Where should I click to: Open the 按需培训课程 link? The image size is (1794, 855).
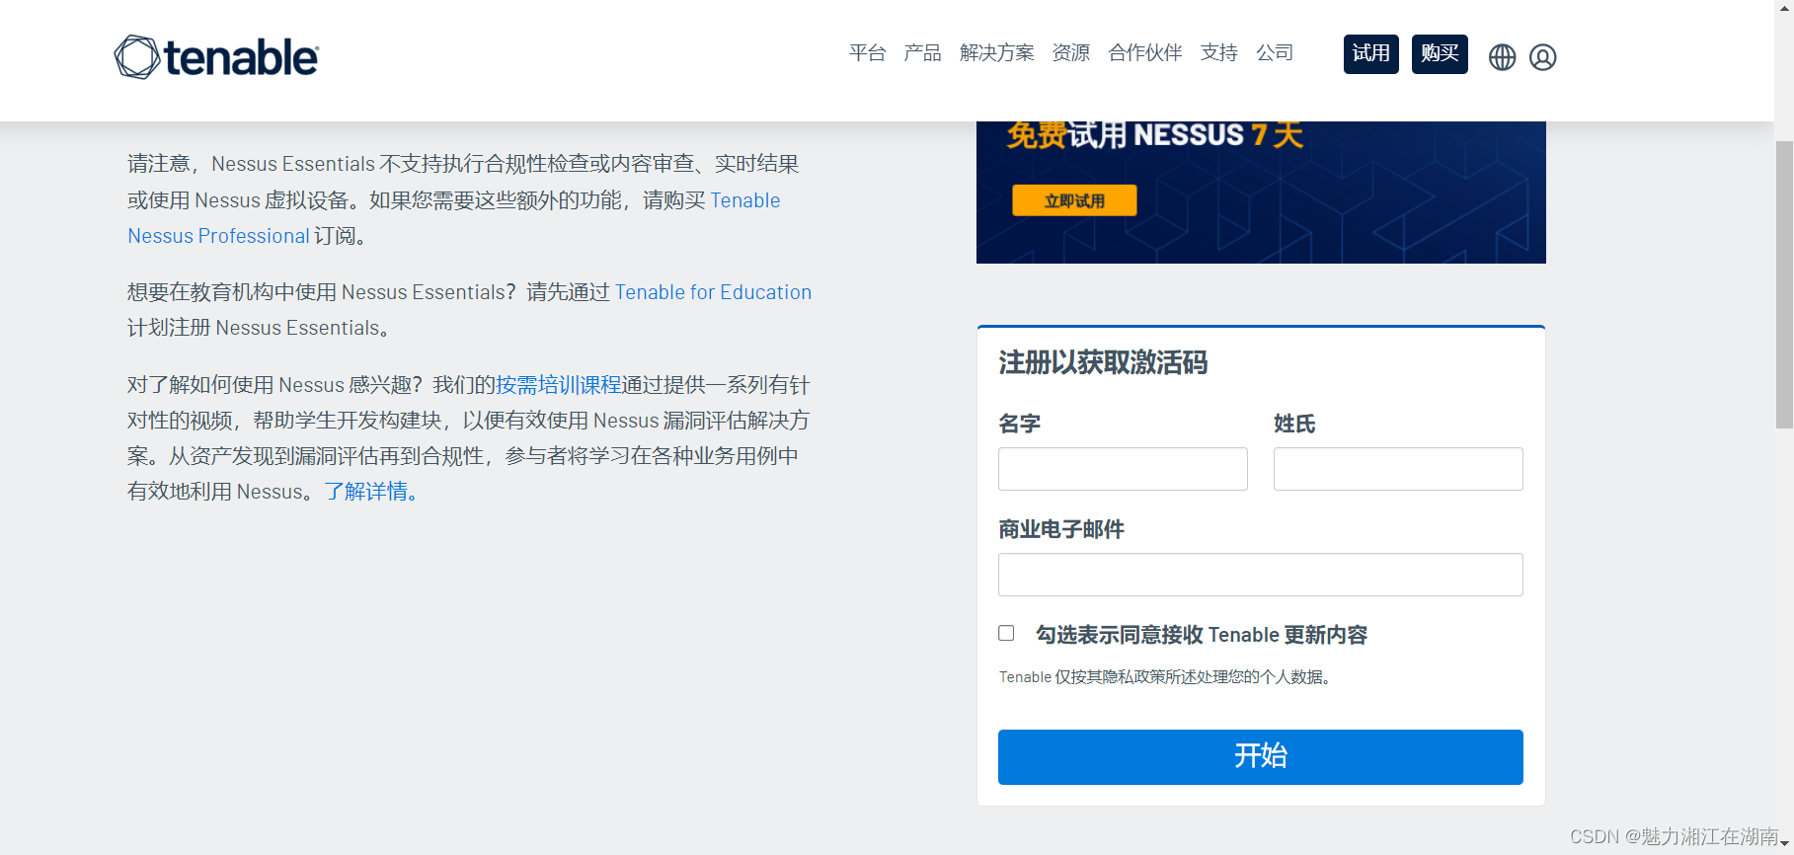[558, 385]
